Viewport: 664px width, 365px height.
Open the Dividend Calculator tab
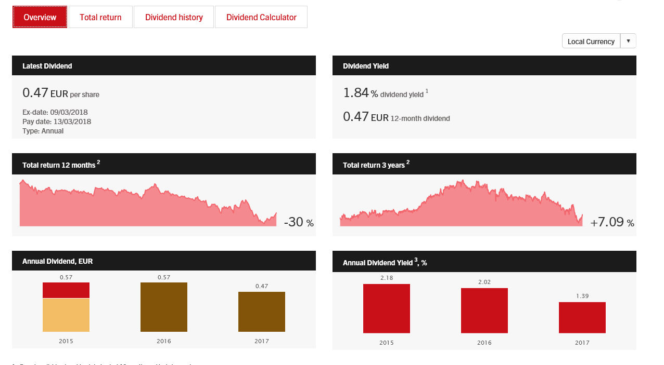(261, 17)
